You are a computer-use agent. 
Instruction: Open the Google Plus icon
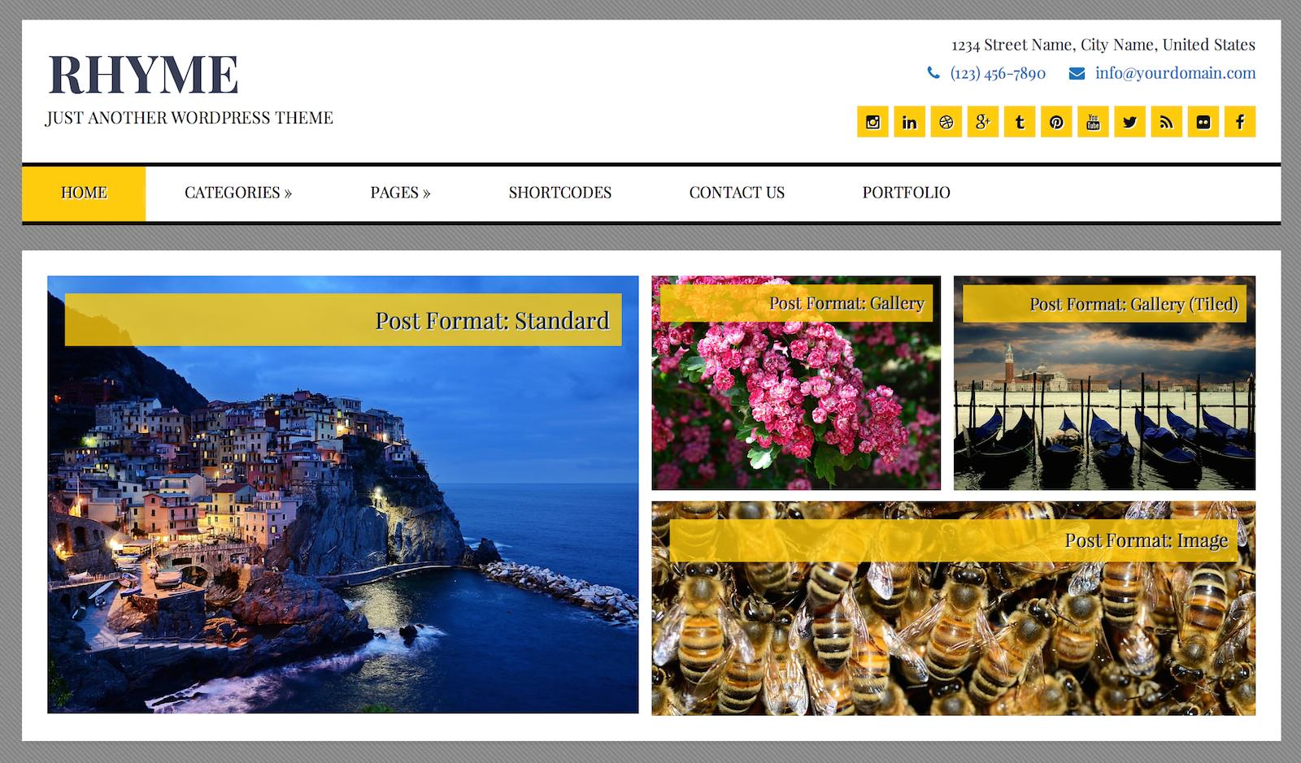pyautogui.click(x=982, y=122)
